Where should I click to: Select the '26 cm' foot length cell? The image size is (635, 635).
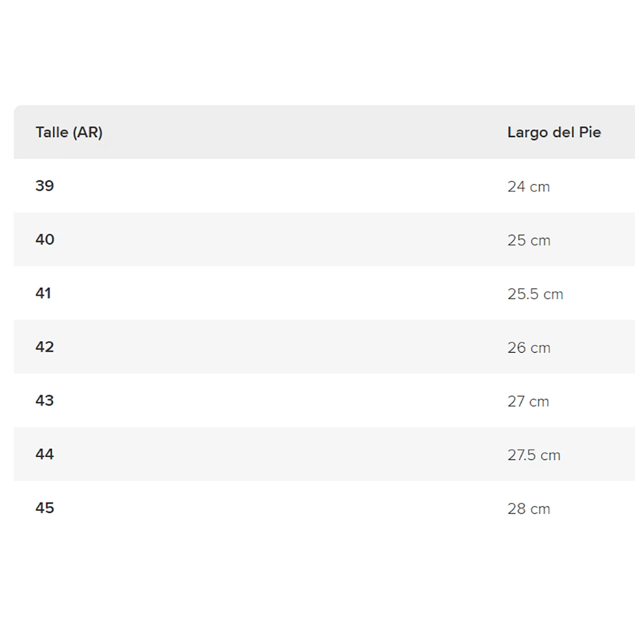[x=528, y=348]
